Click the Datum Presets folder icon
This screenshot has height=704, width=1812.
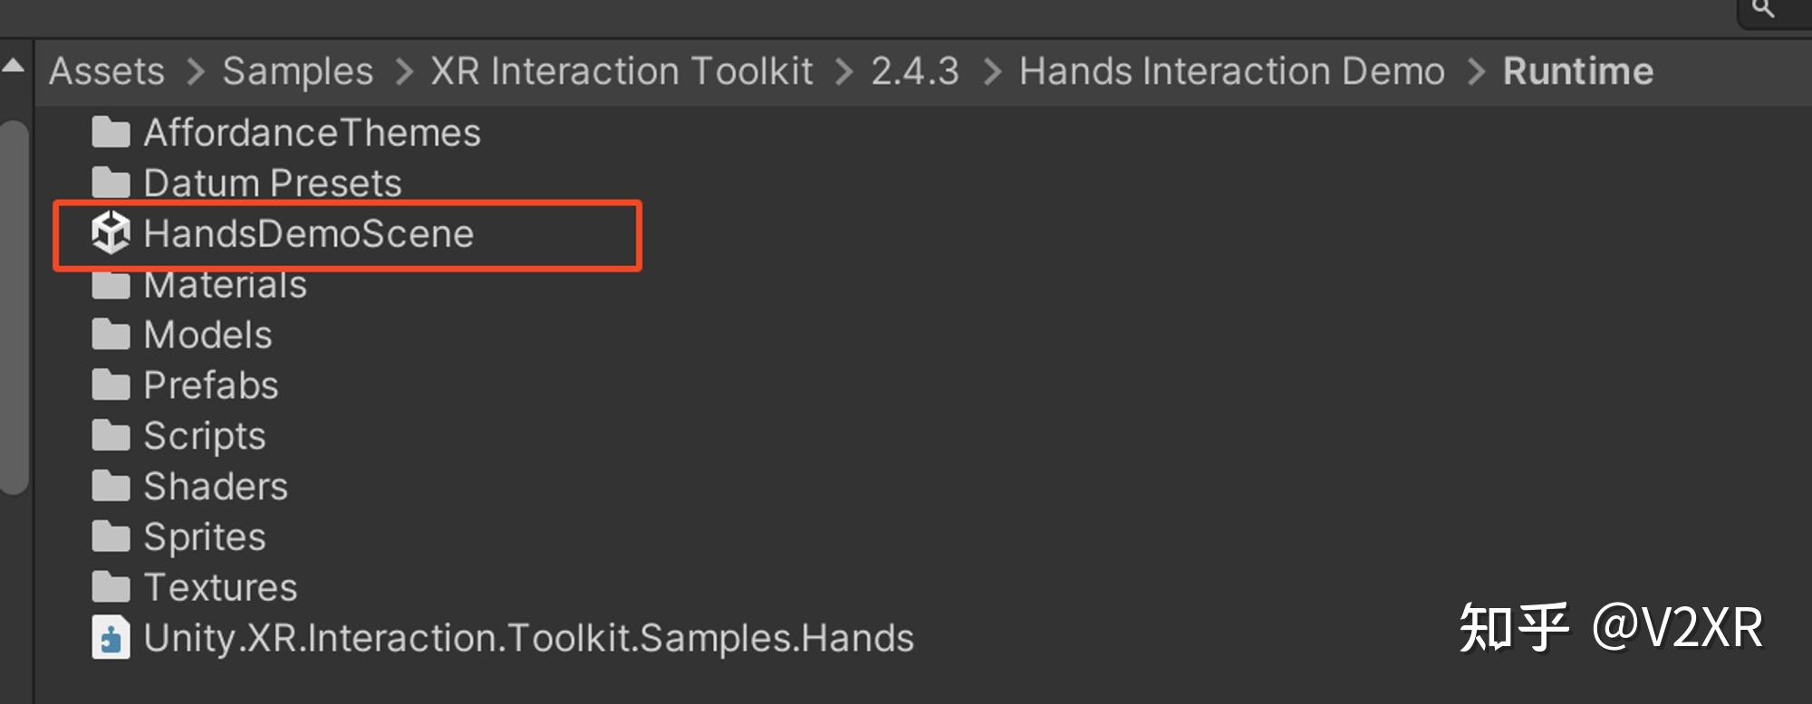pos(111,183)
